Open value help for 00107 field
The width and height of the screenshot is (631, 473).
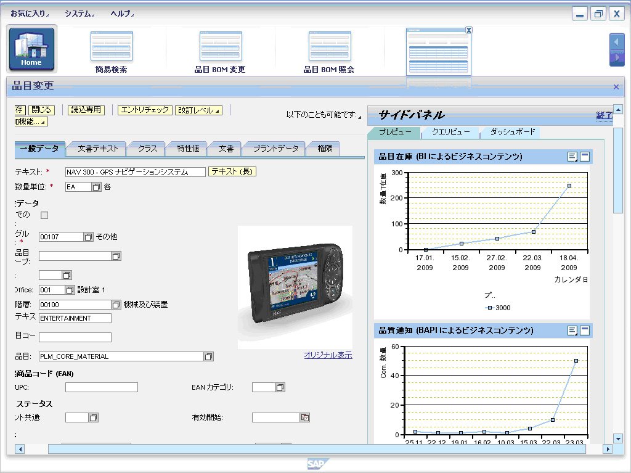(x=88, y=237)
